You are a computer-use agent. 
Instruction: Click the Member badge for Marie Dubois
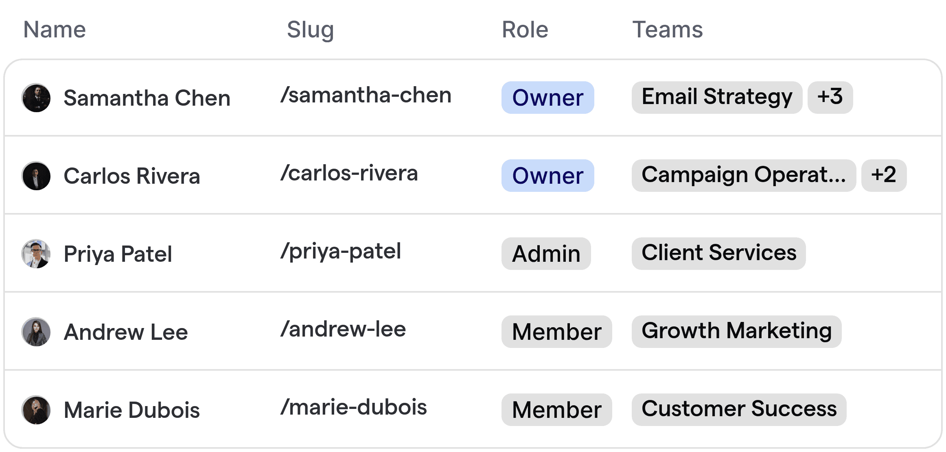pos(556,409)
